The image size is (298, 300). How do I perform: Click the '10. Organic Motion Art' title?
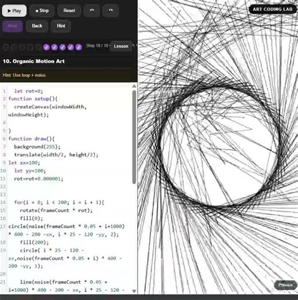click(x=33, y=61)
